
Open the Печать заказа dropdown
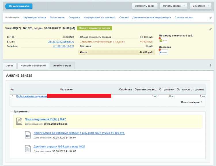(x=174, y=6)
